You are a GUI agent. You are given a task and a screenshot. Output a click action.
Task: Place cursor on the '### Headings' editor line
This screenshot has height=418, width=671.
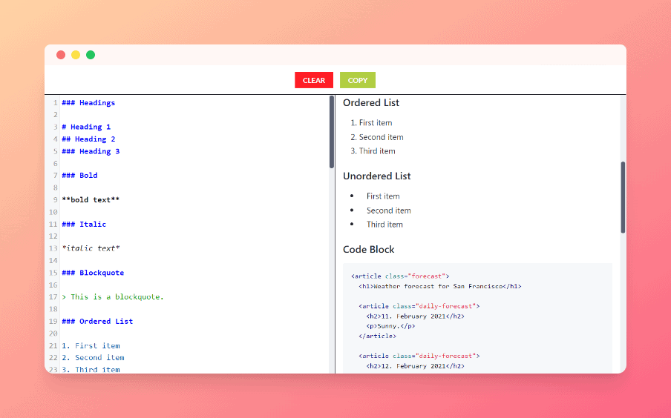click(88, 103)
